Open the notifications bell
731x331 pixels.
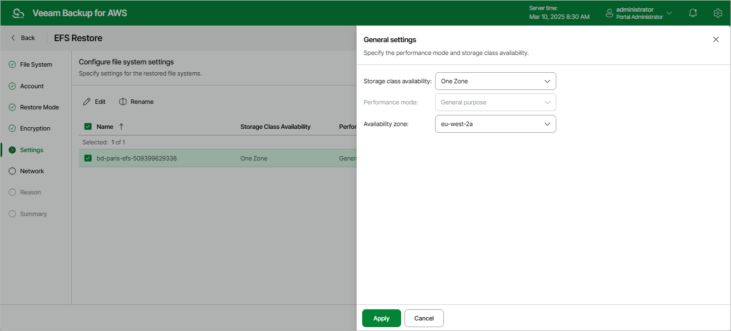[693, 13]
